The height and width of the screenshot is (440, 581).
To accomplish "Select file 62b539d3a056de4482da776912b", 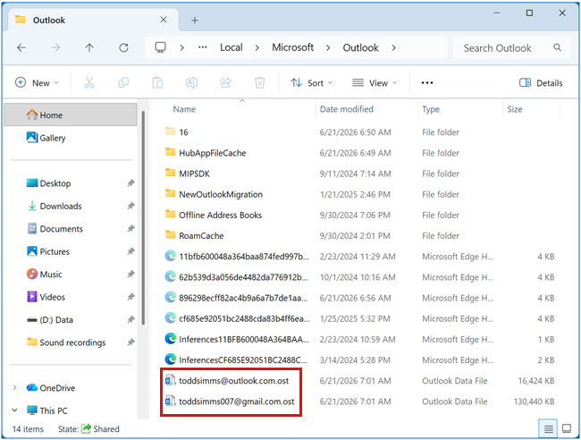I will pyautogui.click(x=243, y=277).
